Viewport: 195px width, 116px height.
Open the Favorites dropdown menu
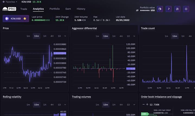tap(10, 2)
